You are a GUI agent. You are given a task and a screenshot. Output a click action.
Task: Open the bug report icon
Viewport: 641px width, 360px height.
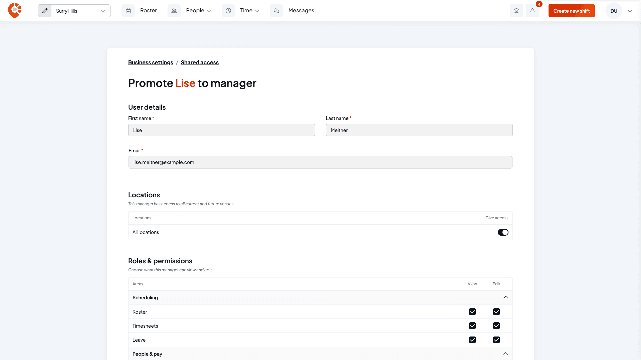pos(516,11)
